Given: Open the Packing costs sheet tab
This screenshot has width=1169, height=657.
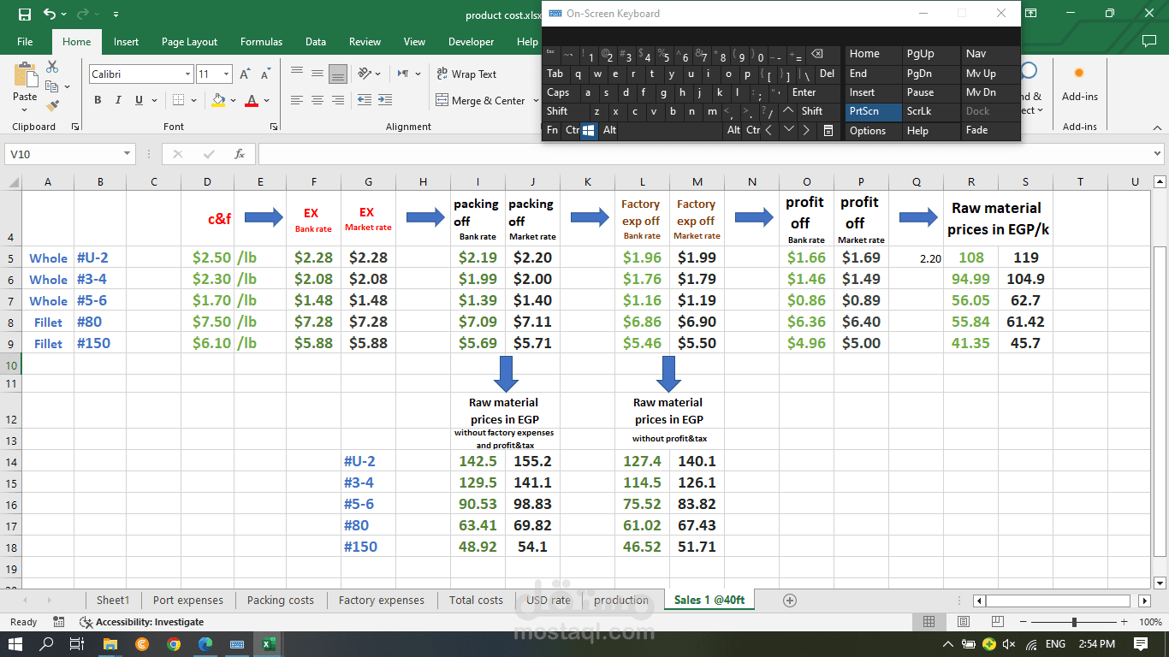Looking at the screenshot, I should pos(281,601).
